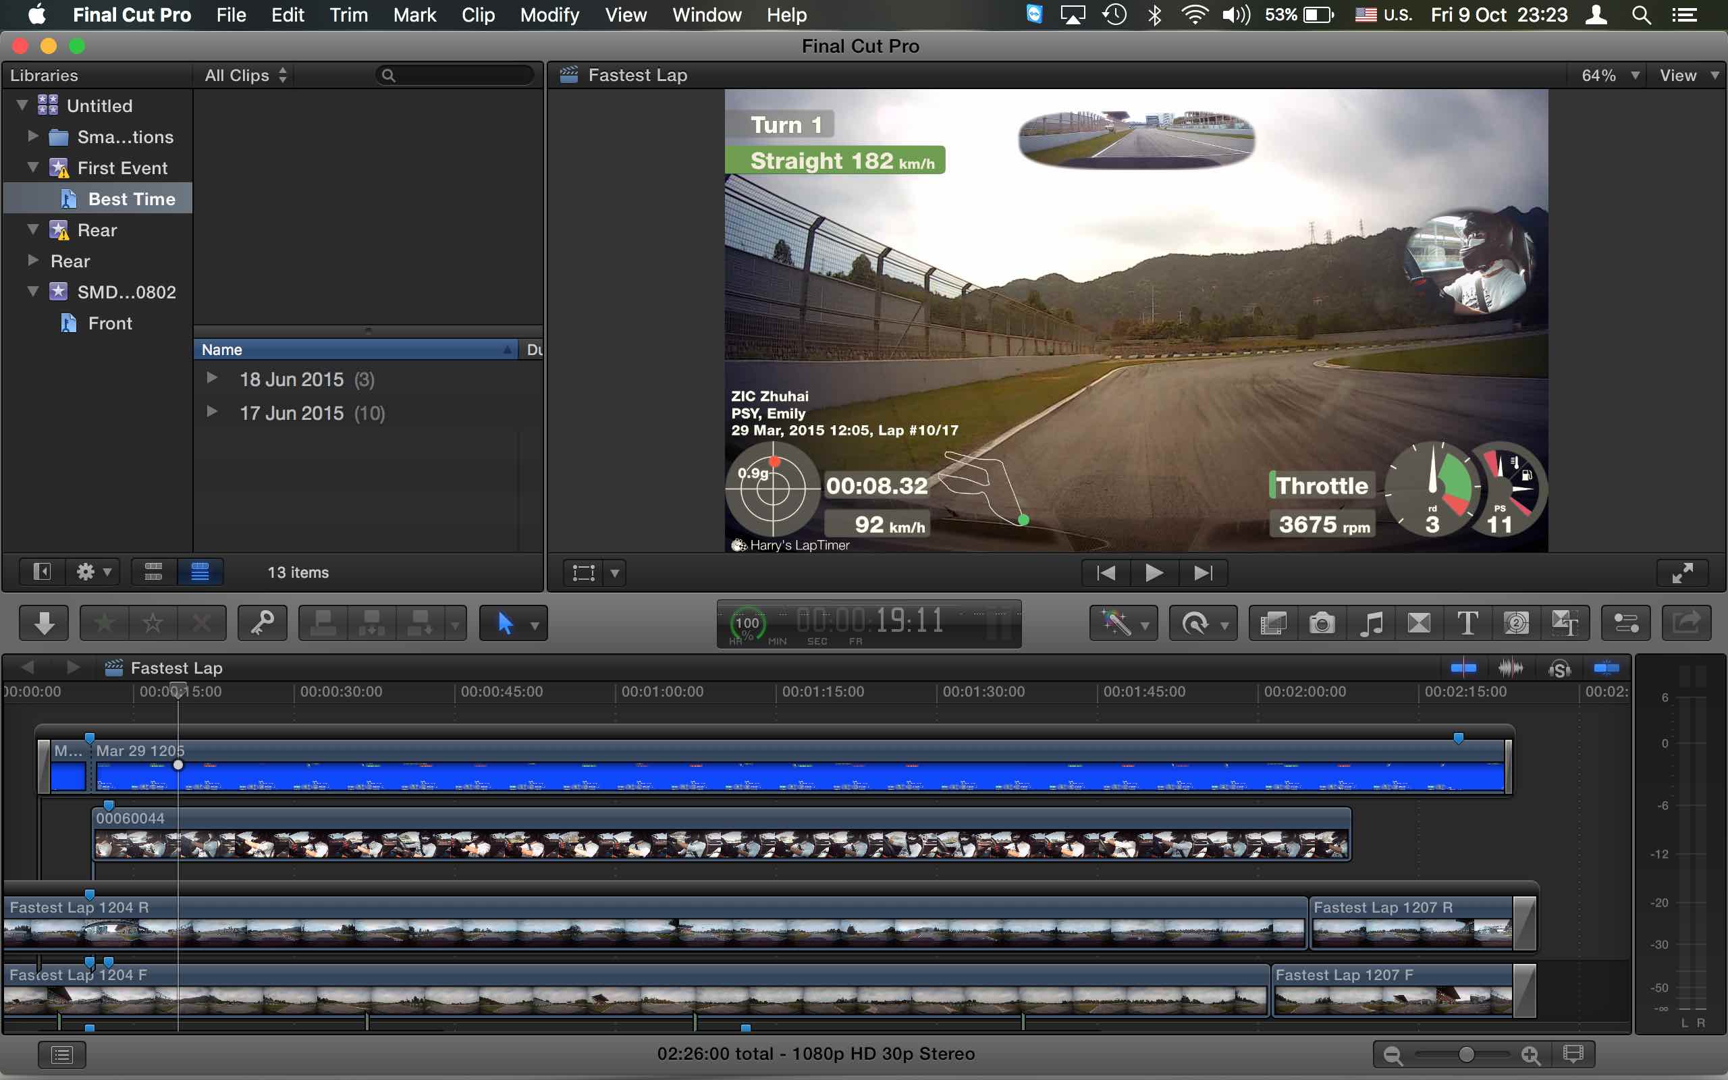The height and width of the screenshot is (1080, 1728).
Task: Click the clip appearance filmstrip button
Action: pyautogui.click(x=1572, y=1054)
